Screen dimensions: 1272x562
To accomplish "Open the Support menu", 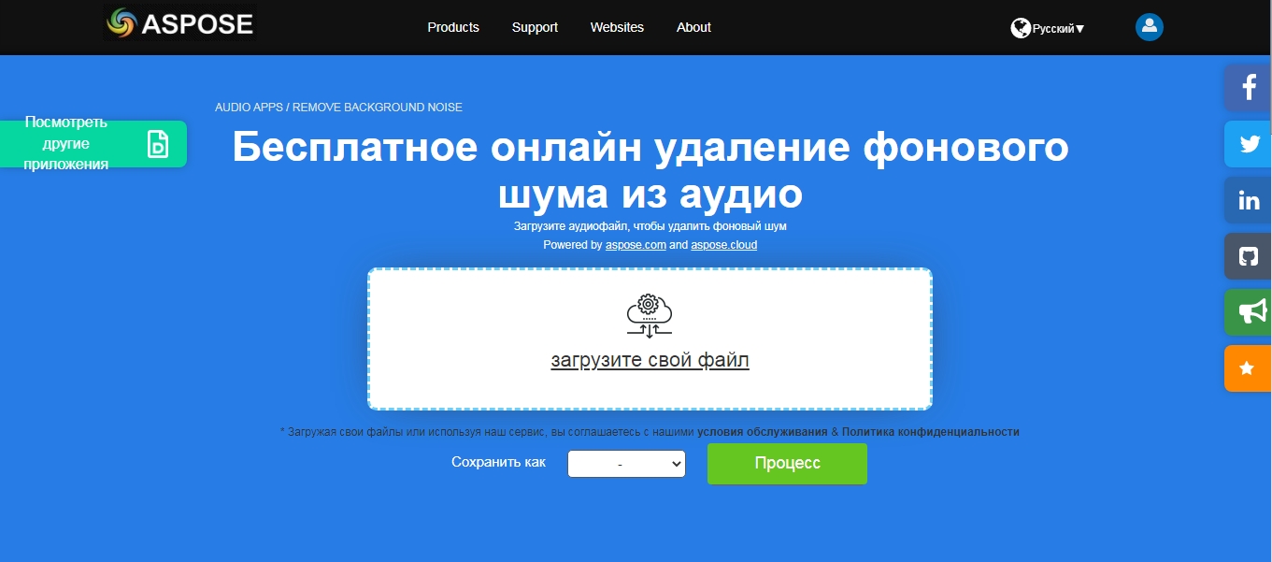I will click(535, 27).
